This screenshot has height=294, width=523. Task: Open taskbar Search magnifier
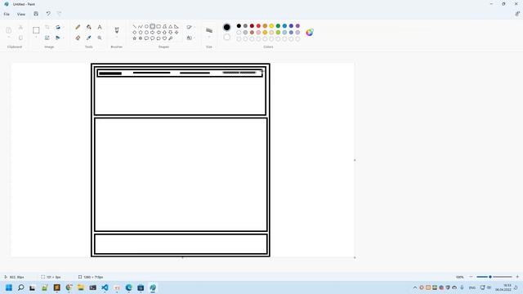click(20, 287)
